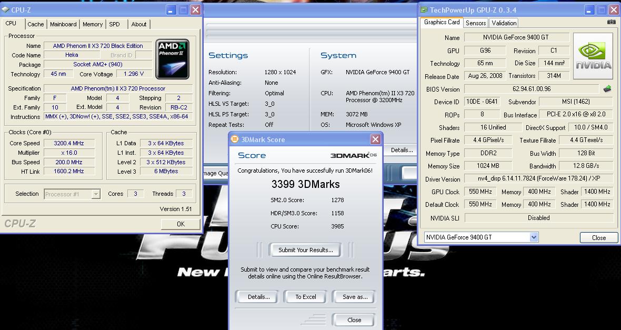Minimize the CPU-Z window
Screen dimensions: 621x330
point(171,9)
